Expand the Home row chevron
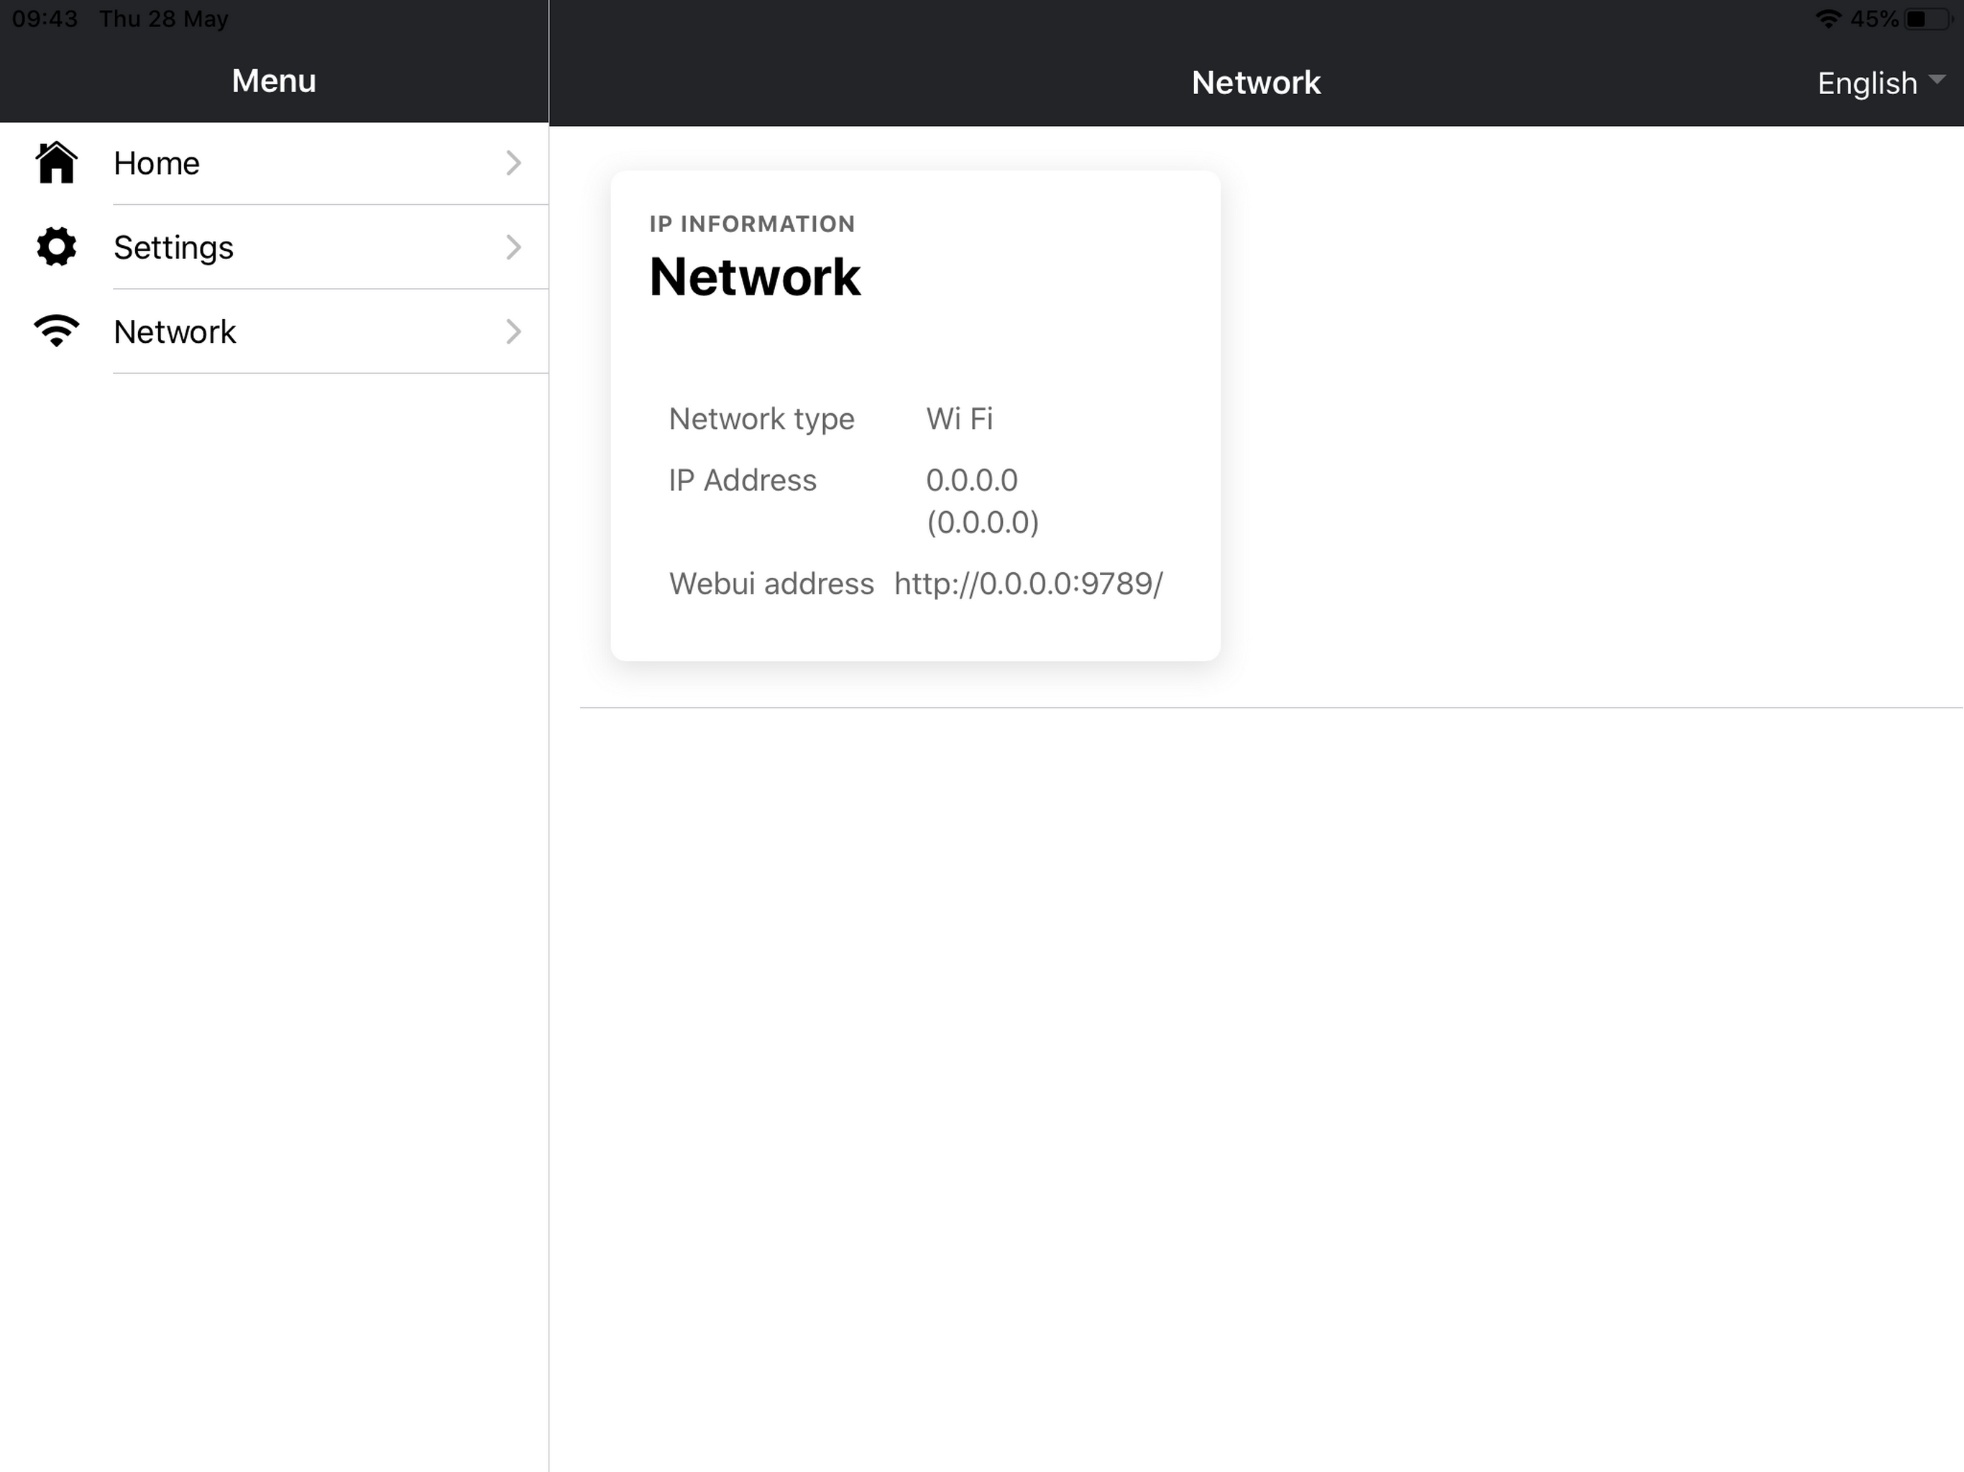Screen dimensions: 1964x1472 click(514, 162)
